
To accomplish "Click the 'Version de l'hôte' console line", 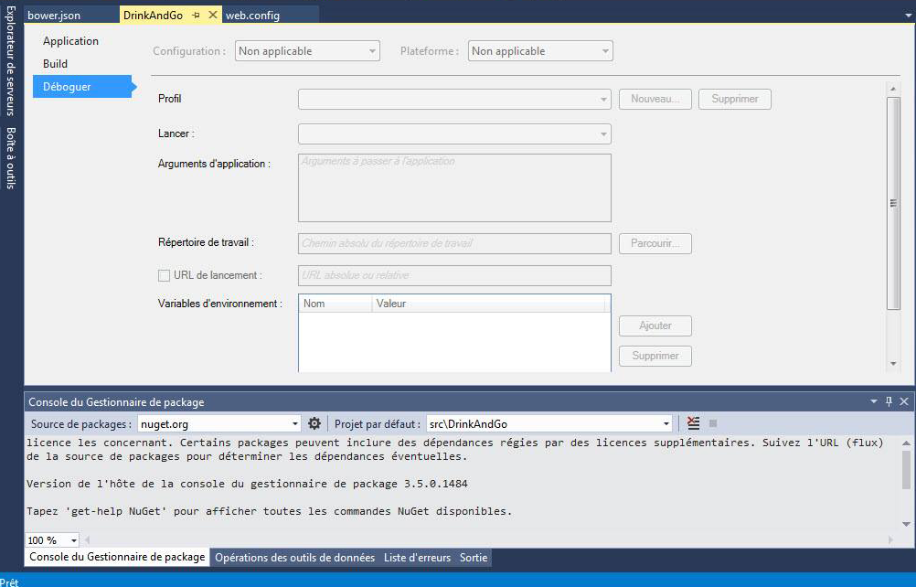I will point(247,484).
